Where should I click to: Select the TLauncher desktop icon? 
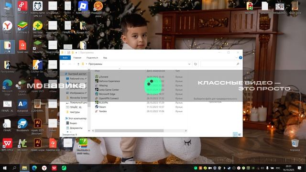37,47
